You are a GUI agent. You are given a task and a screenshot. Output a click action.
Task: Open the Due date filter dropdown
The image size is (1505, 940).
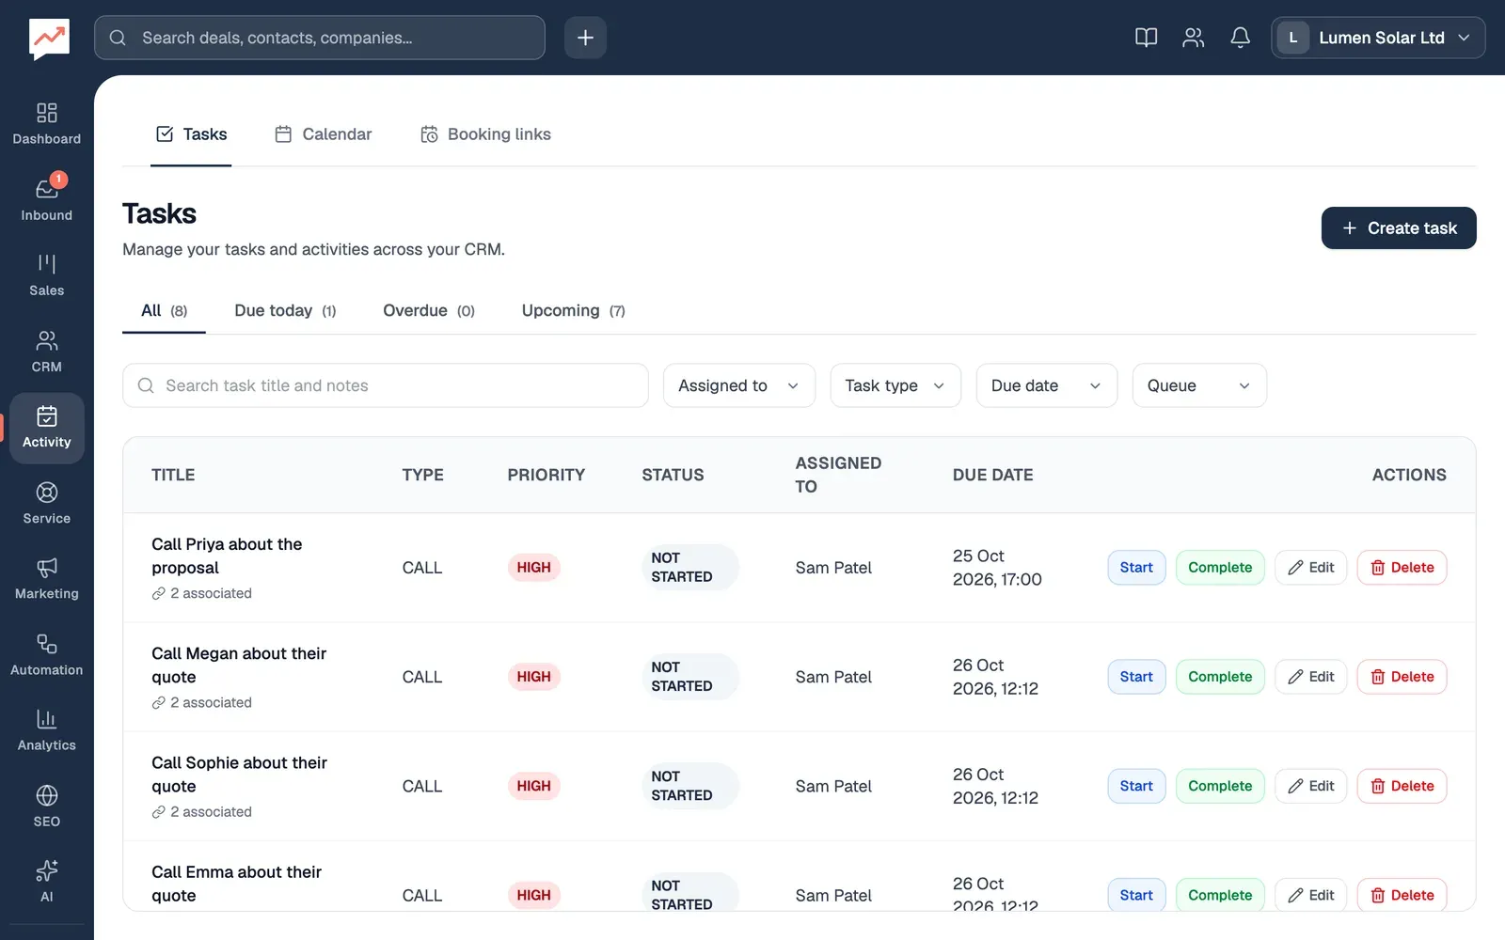point(1047,385)
